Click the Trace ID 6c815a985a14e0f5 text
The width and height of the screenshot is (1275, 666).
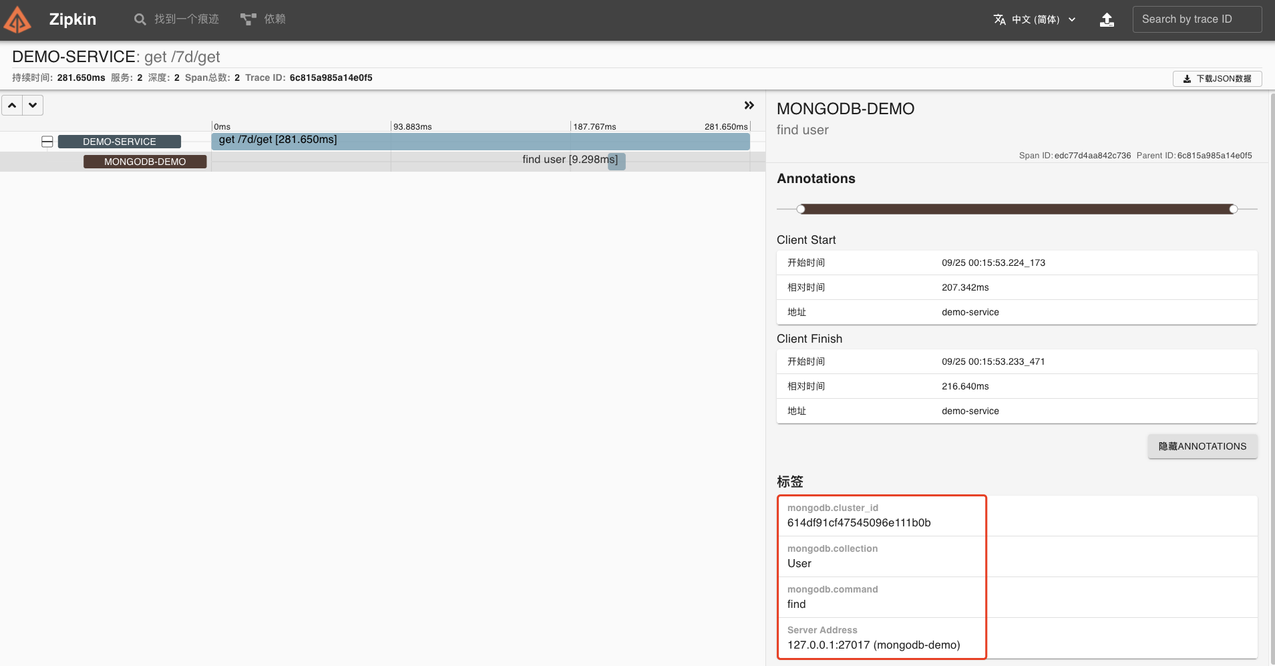[331, 77]
